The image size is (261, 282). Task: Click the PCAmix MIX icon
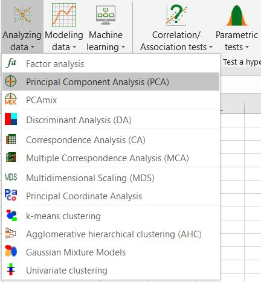(11, 99)
